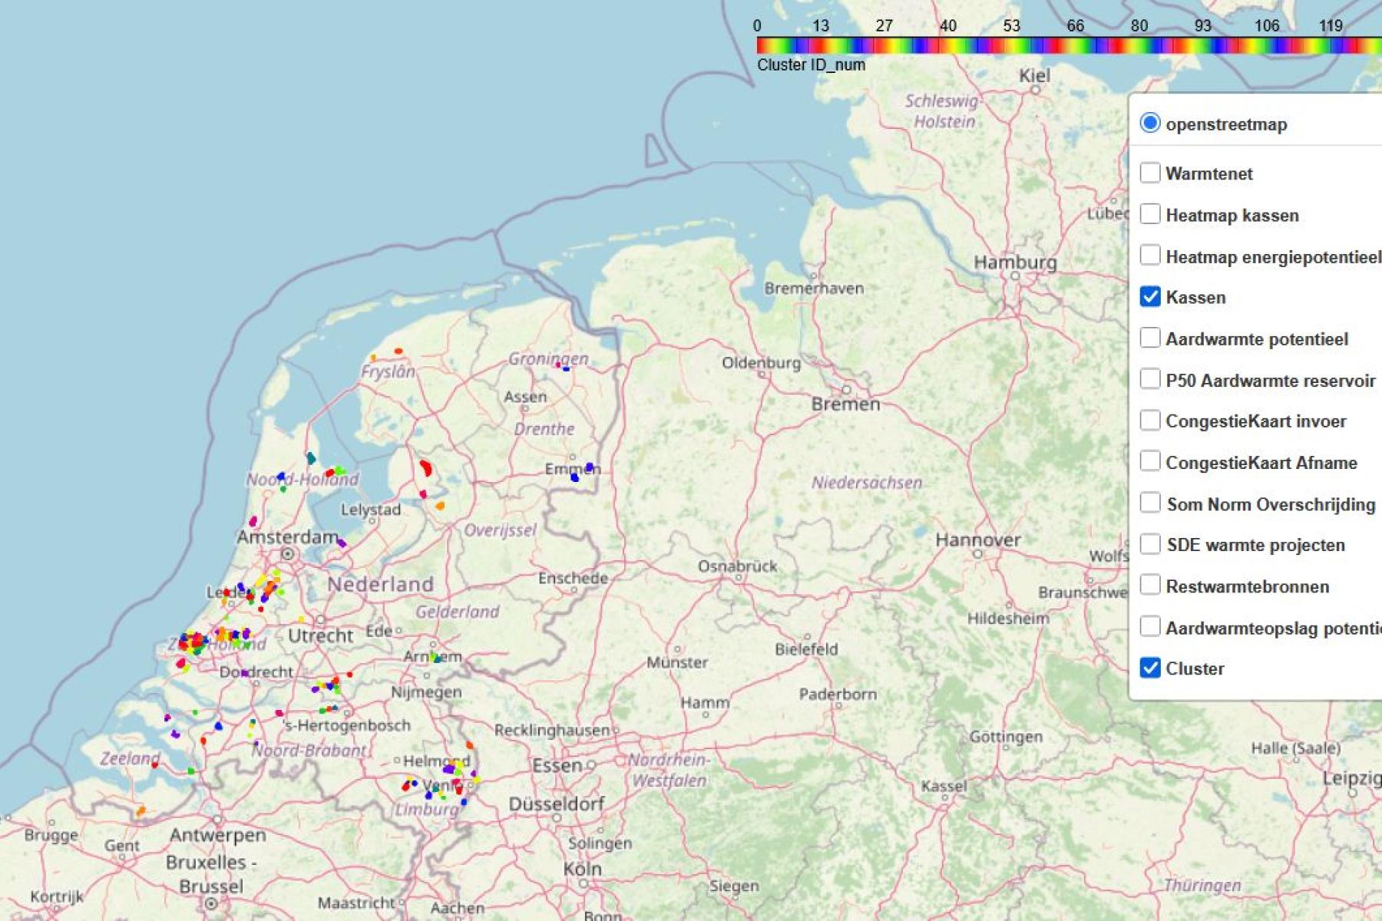The width and height of the screenshot is (1382, 921).
Task: Click the Fryslân province label
Action: click(x=388, y=371)
